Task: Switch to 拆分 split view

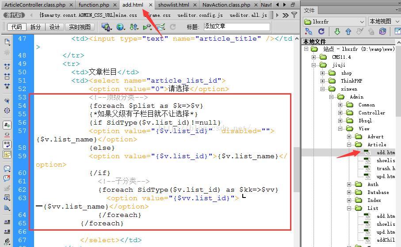Action: pos(35,27)
